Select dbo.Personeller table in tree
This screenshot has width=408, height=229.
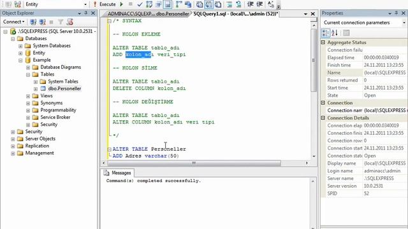64,88
